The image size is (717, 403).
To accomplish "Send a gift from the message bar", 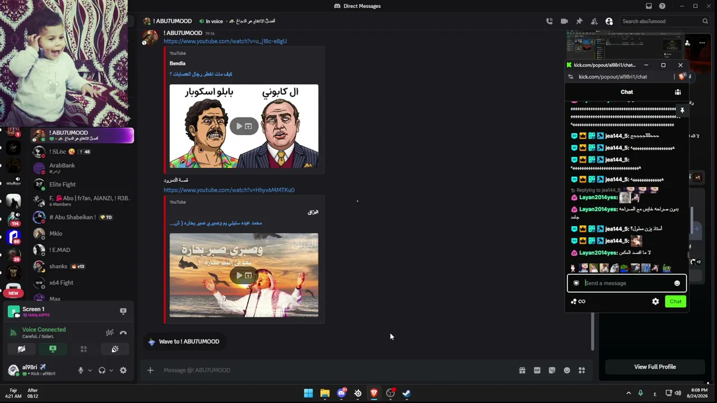I will tap(522, 370).
